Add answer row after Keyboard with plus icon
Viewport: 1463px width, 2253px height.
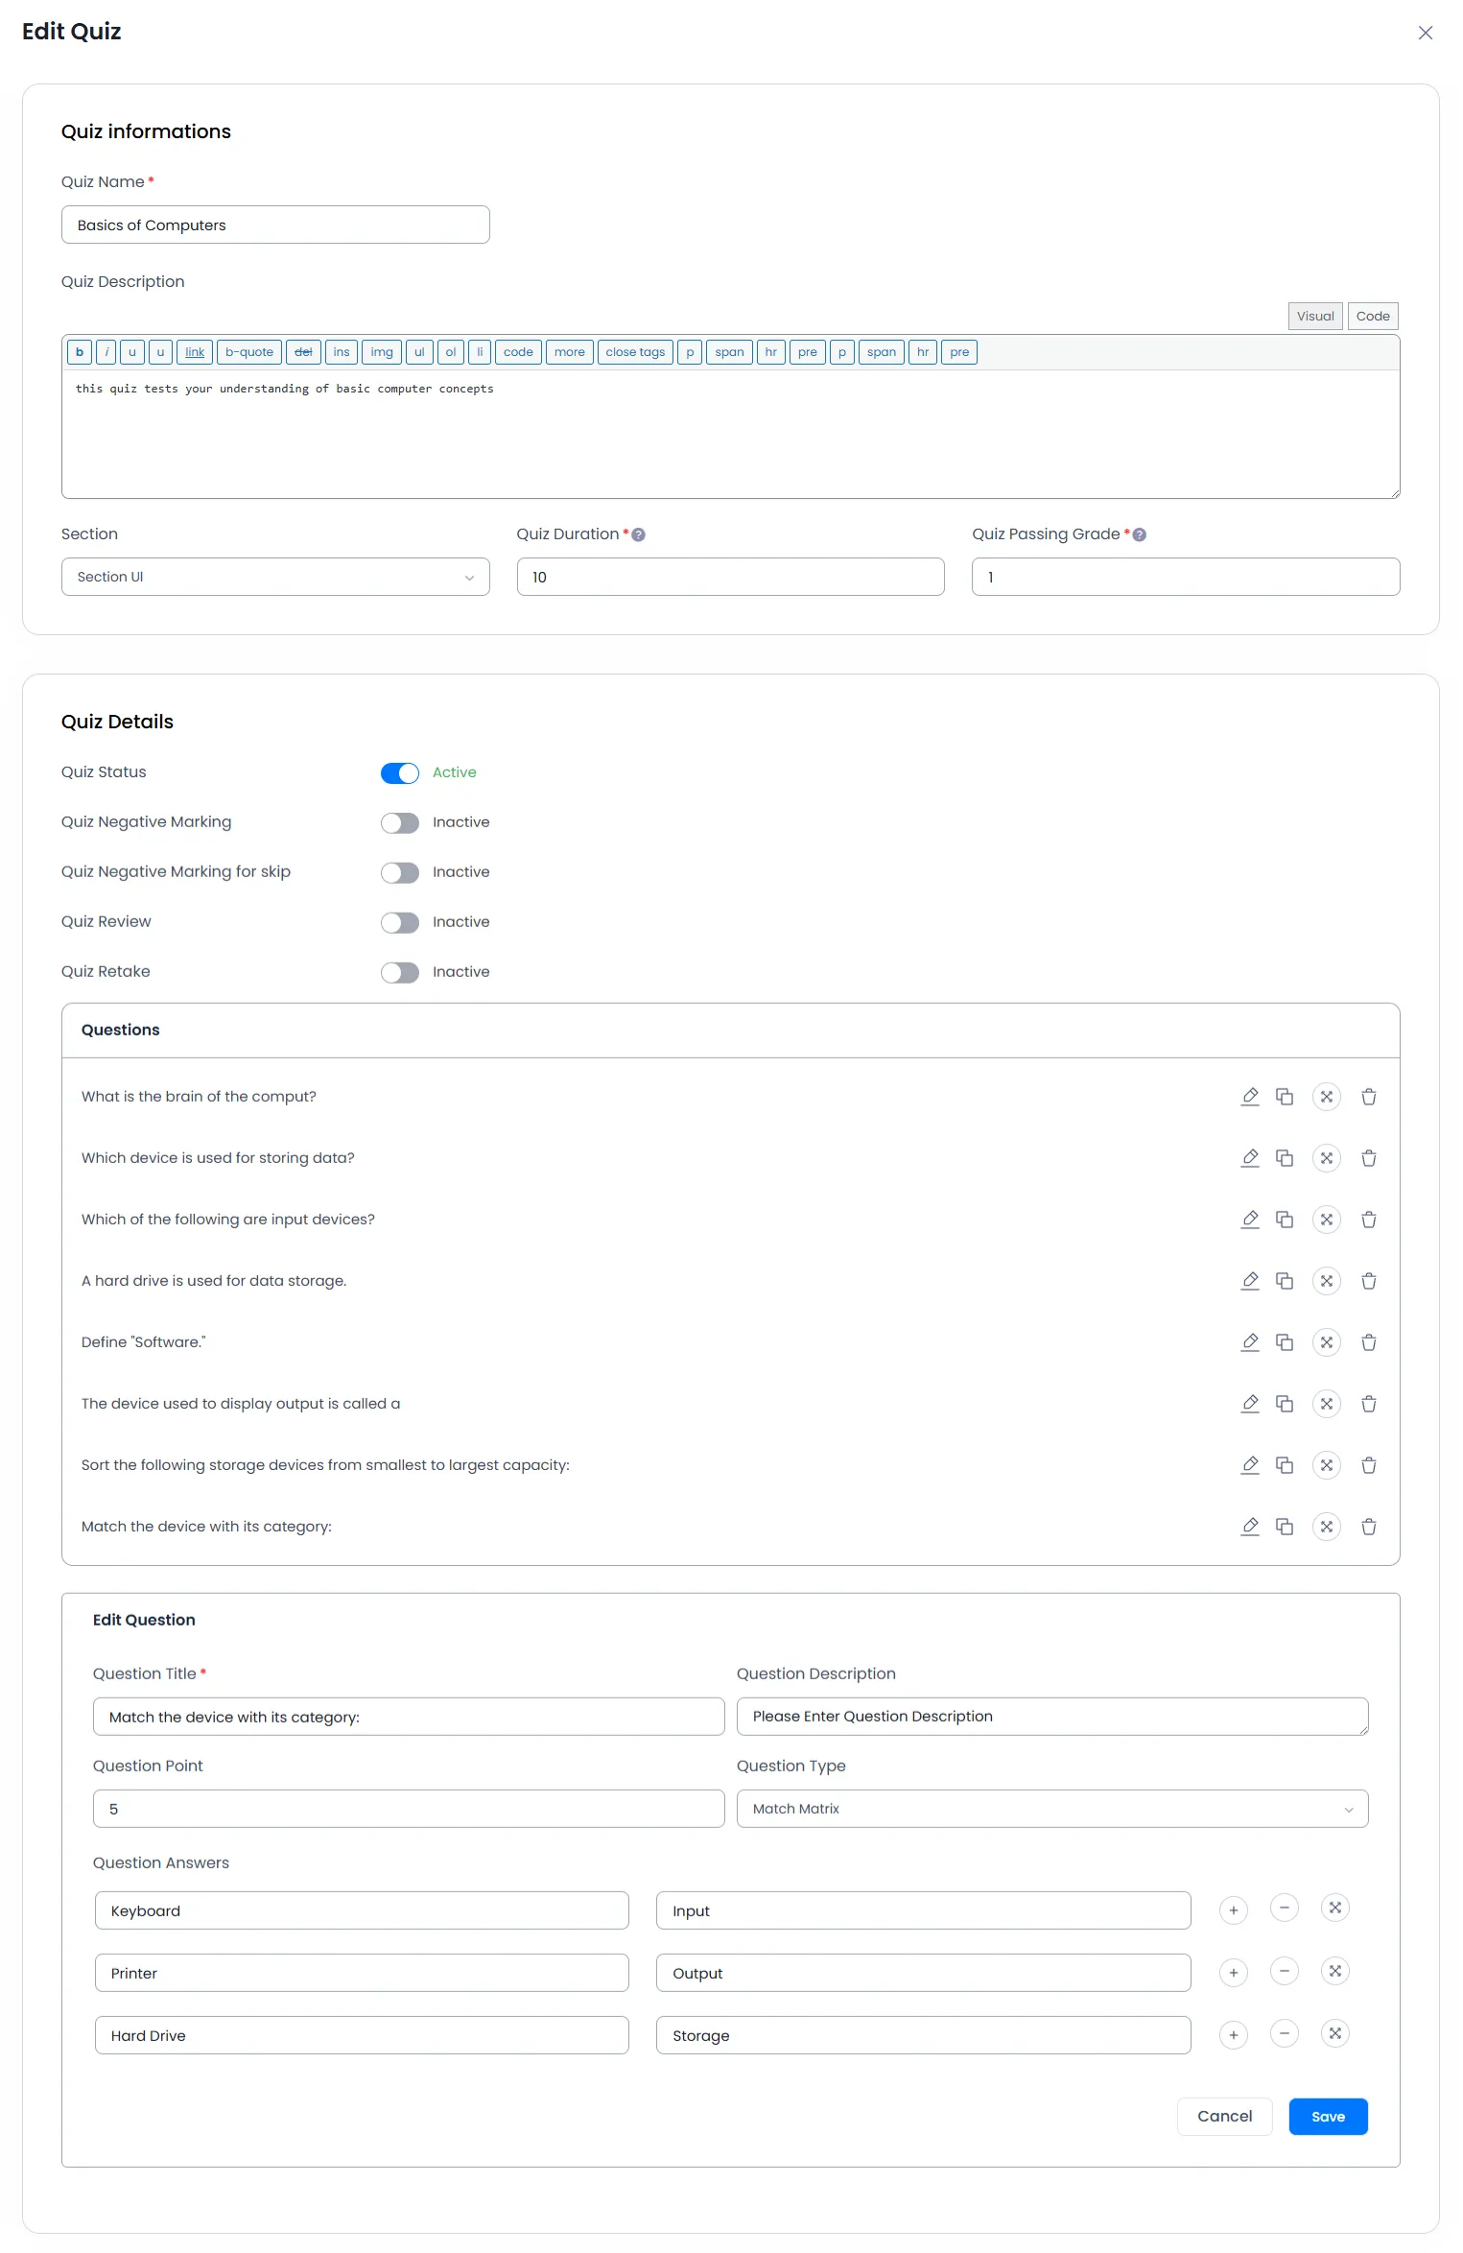click(x=1234, y=1910)
